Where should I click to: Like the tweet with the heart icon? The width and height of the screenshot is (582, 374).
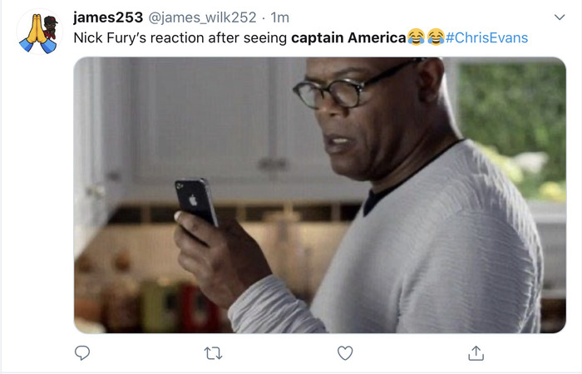[345, 353]
